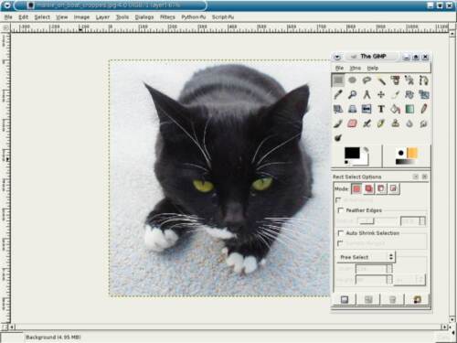
Task: Toggle the greyed checkbox above Feather Edges
Action: (x=338, y=200)
